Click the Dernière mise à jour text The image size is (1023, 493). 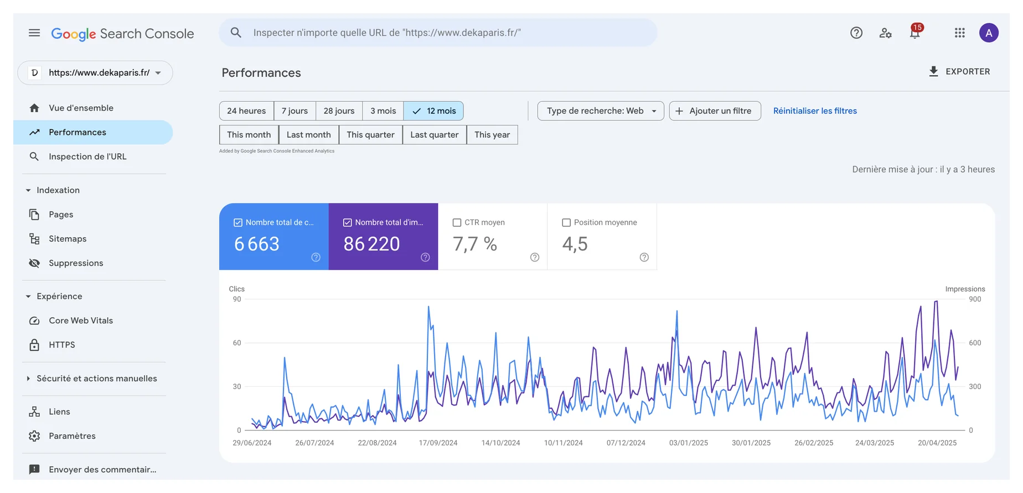pyautogui.click(x=923, y=170)
